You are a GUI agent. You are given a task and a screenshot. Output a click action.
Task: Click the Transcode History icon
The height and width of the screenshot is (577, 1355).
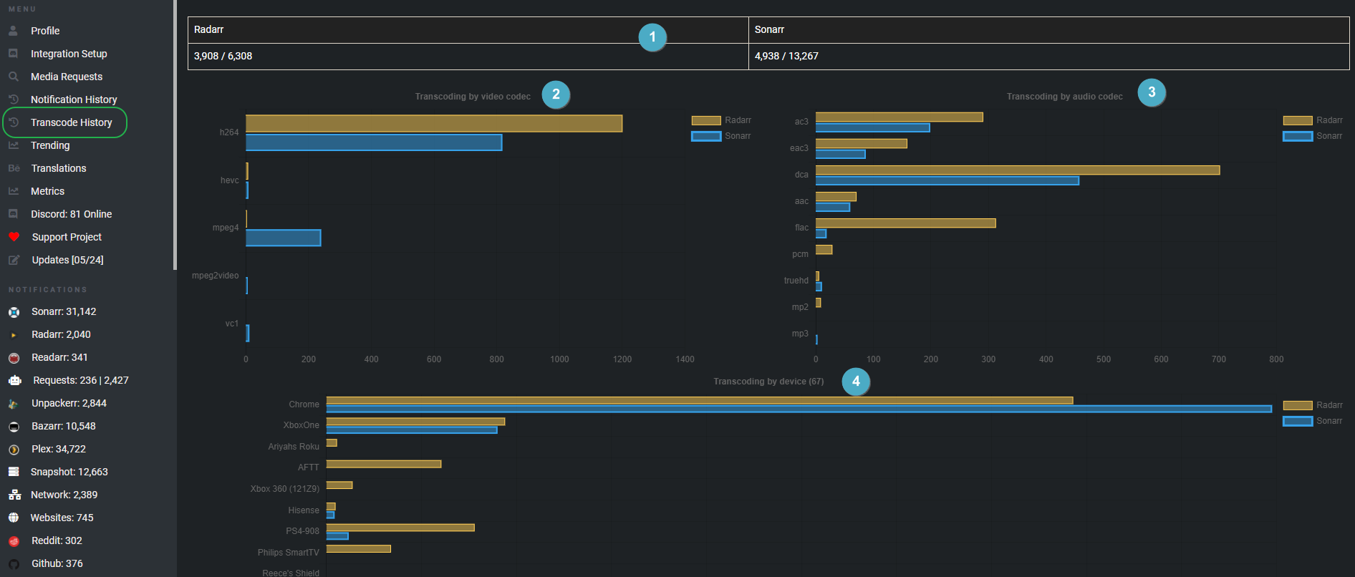click(x=13, y=122)
